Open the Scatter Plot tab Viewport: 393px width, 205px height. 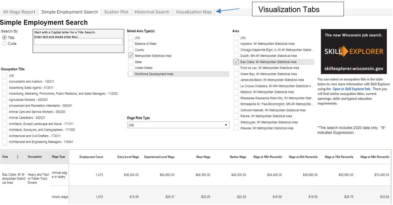(x=116, y=12)
